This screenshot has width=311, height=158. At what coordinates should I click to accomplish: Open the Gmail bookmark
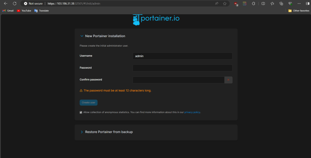click(x=8, y=11)
